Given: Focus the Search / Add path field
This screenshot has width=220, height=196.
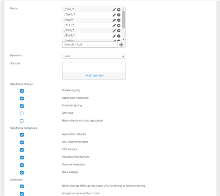Looking at the screenshot, I should 90,45.
